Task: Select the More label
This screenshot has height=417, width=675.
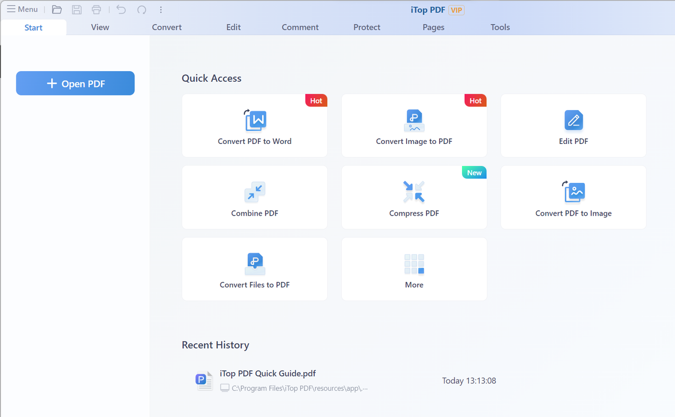Action: tap(414, 285)
